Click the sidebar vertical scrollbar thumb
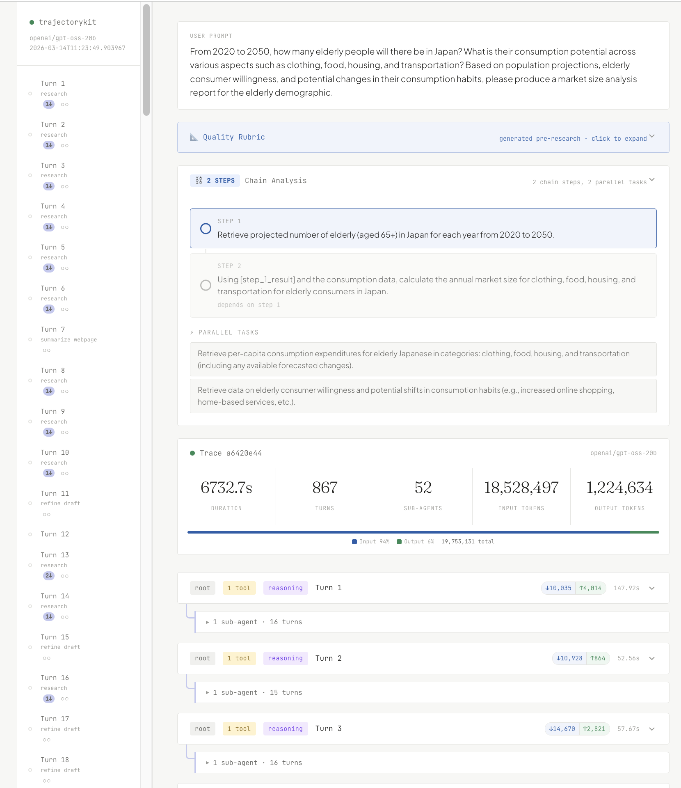Viewport: 681px width, 788px height. pos(146,60)
